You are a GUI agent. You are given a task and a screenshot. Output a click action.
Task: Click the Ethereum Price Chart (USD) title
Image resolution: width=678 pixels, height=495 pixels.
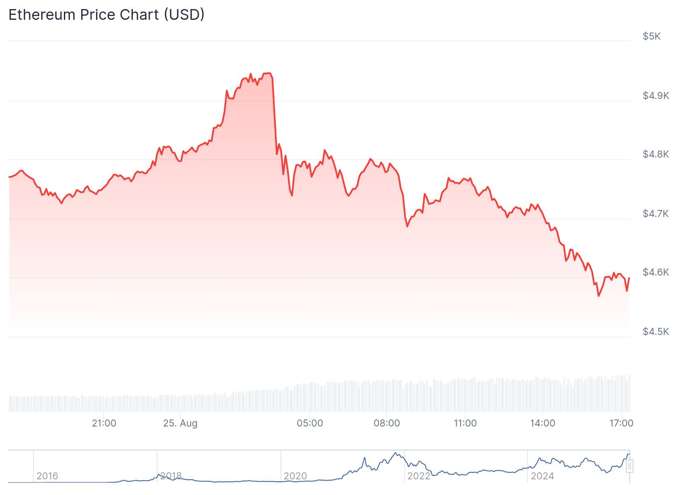pyautogui.click(x=106, y=15)
